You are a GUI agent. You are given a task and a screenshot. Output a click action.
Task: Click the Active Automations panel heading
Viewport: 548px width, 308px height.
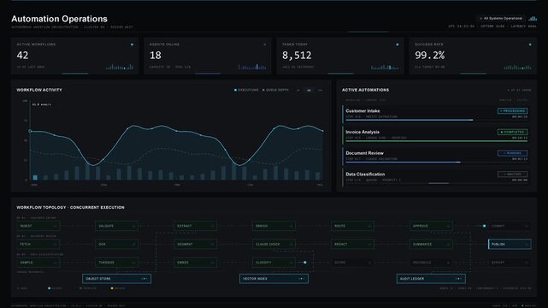tap(365, 90)
